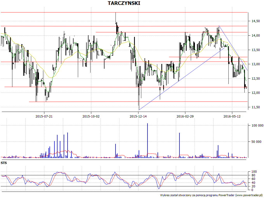Click the 2016-02-29 date label

[x=185, y=116]
